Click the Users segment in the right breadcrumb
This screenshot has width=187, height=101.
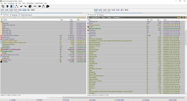(x=104, y=17)
